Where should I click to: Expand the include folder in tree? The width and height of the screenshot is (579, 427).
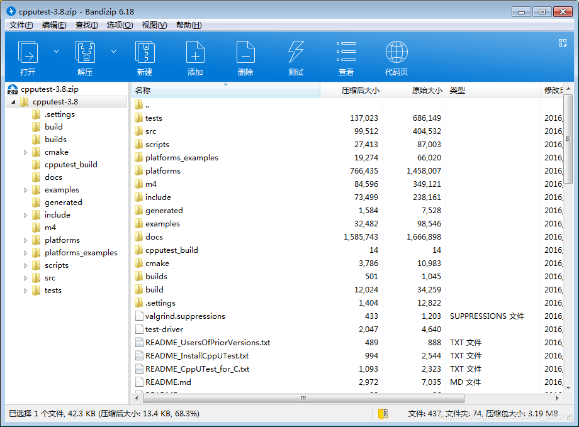(25, 215)
